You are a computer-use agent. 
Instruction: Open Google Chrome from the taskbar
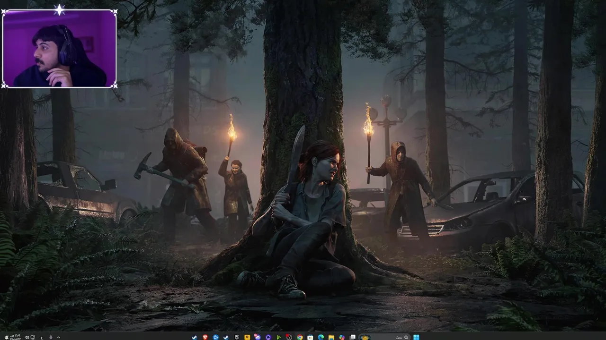click(x=300, y=337)
